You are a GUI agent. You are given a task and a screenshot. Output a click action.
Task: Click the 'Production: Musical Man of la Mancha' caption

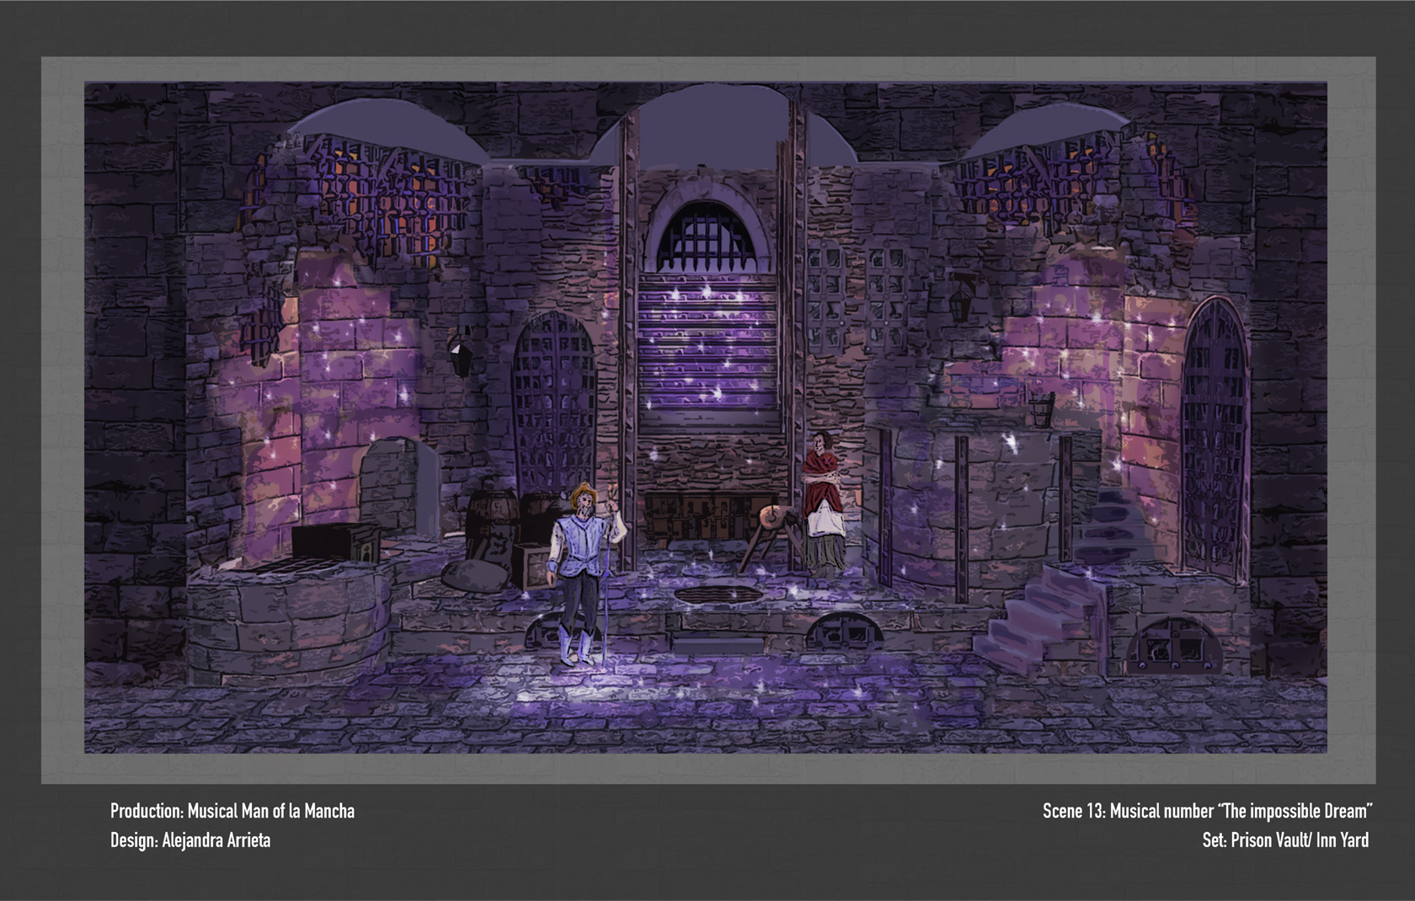tap(232, 811)
